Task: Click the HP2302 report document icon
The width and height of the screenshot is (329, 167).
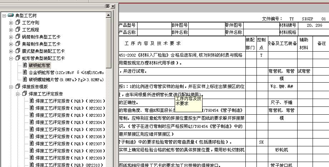Action: pos(32,108)
